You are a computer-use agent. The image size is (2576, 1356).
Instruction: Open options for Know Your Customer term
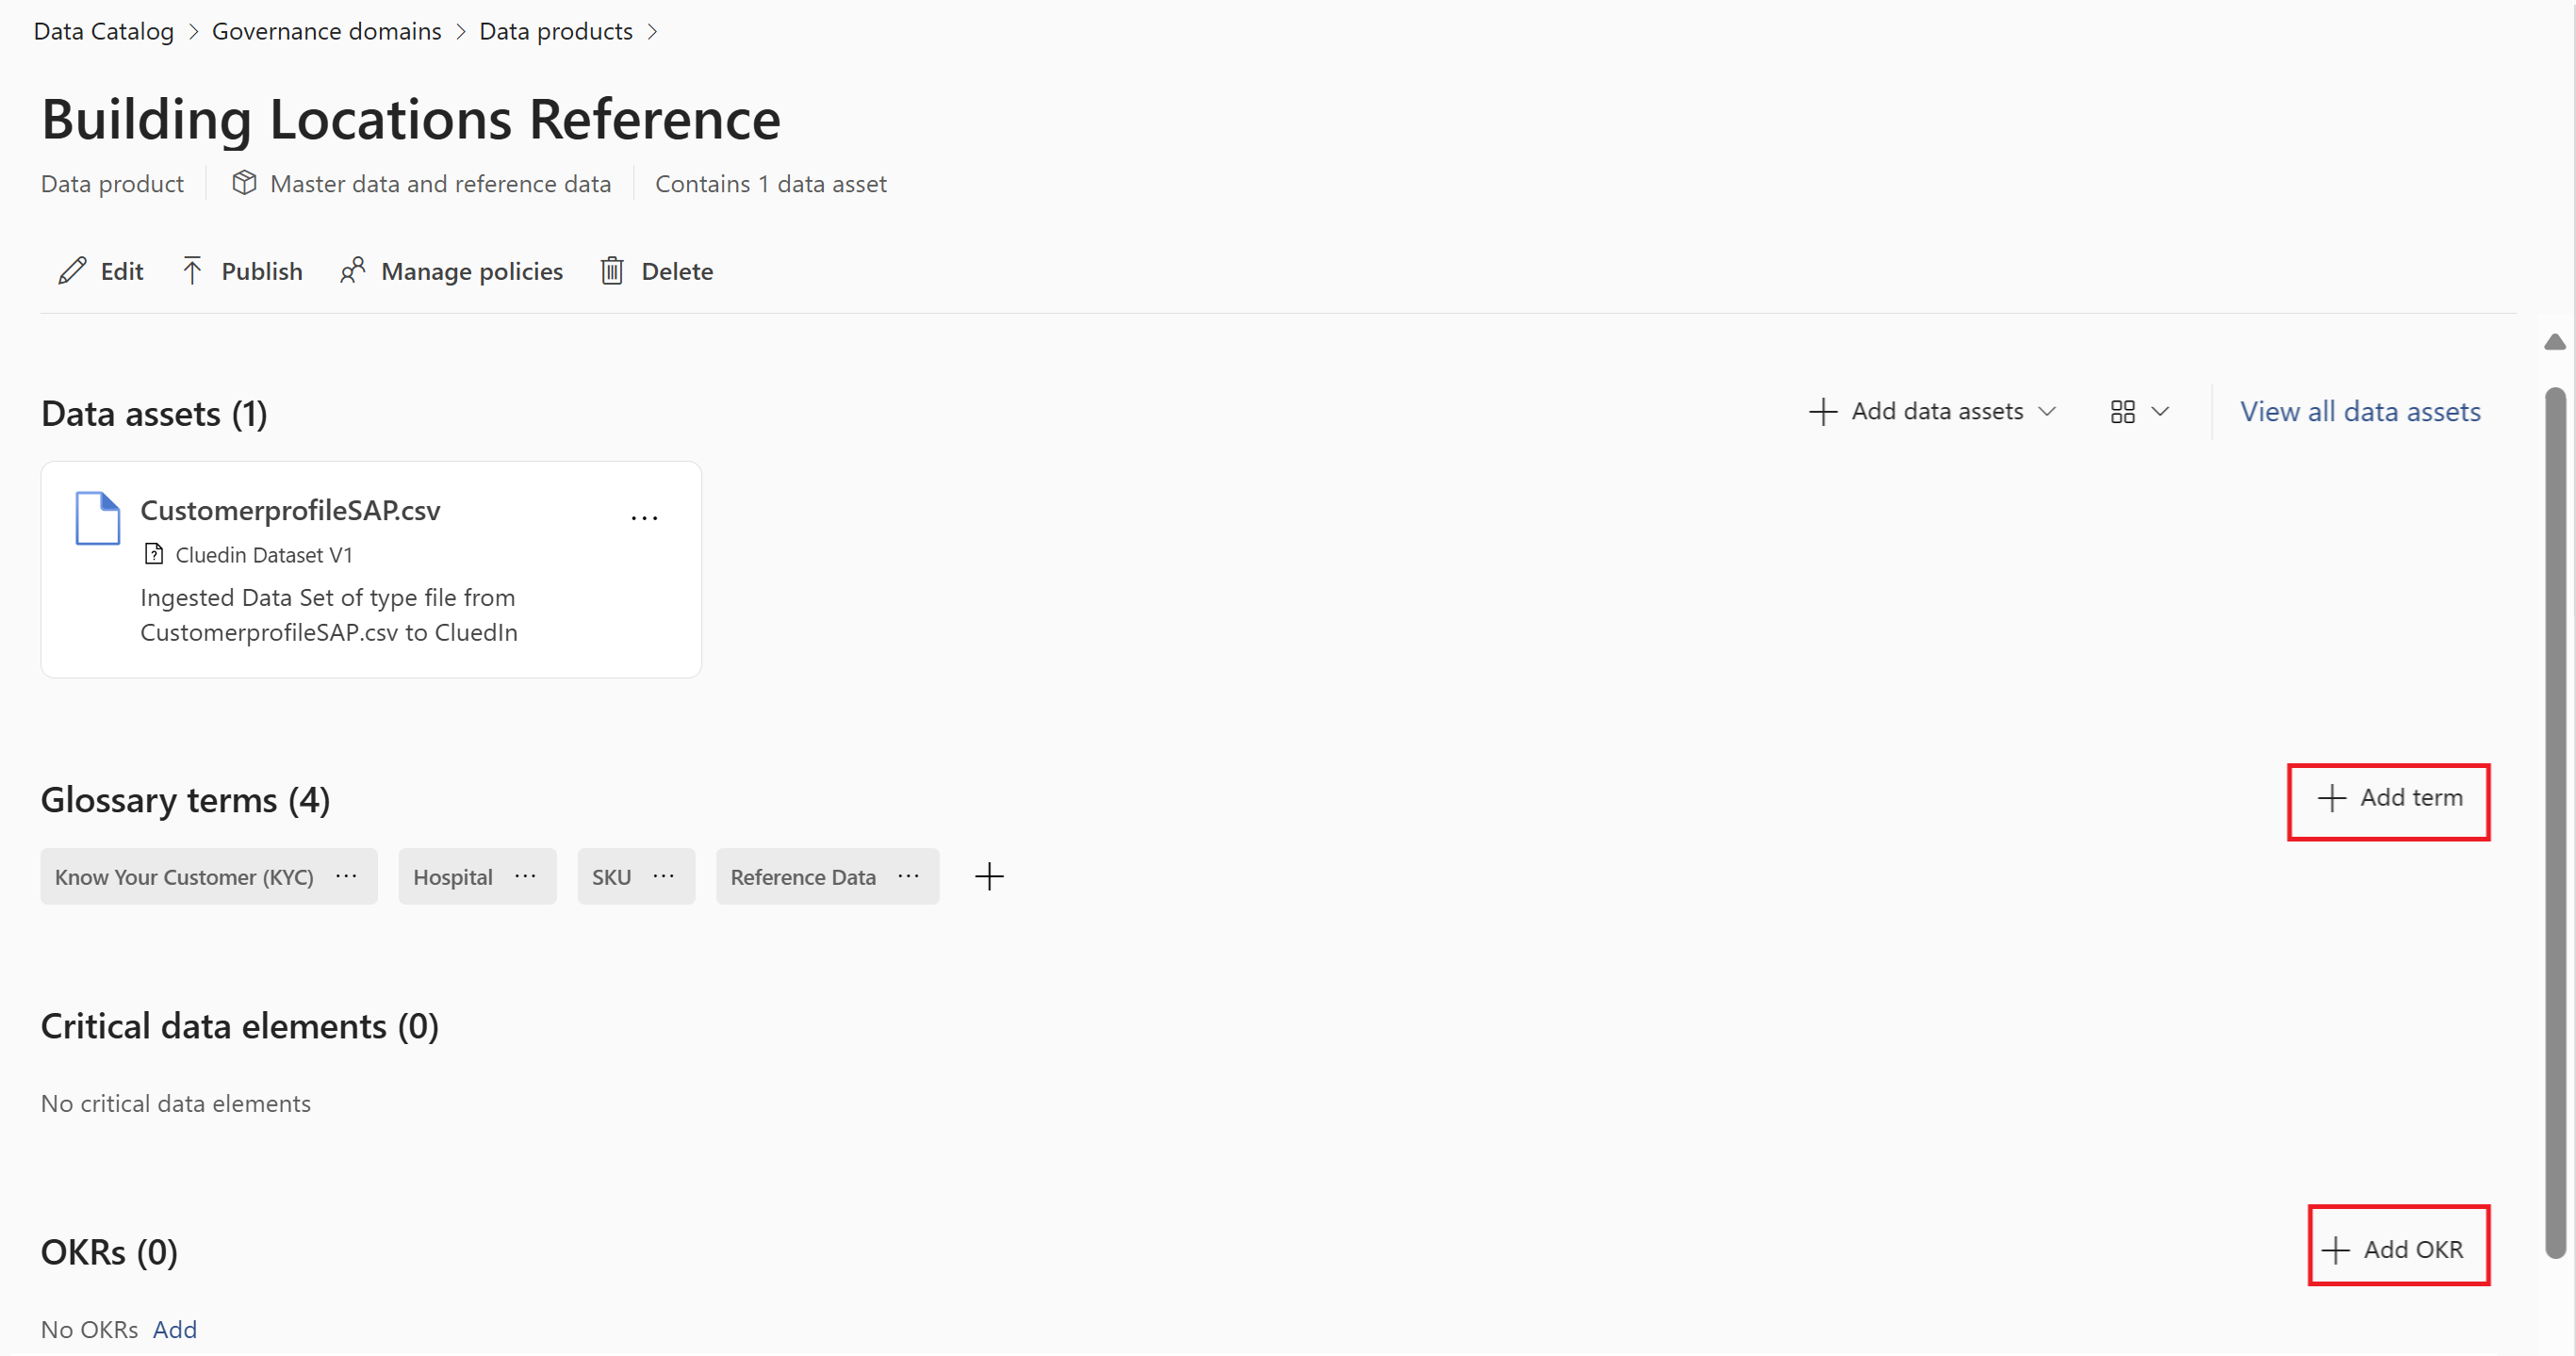(346, 876)
